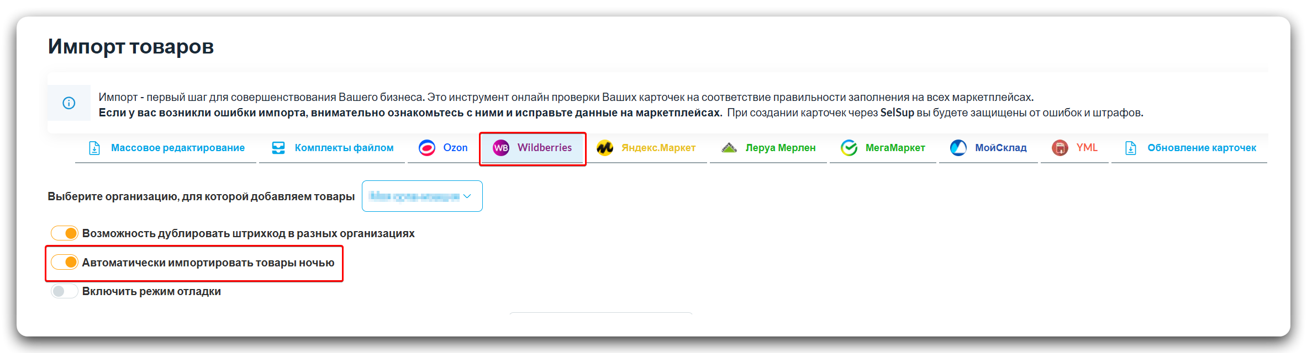Click the Леруа Мерлен triangle logo

click(x=729, y=148)
